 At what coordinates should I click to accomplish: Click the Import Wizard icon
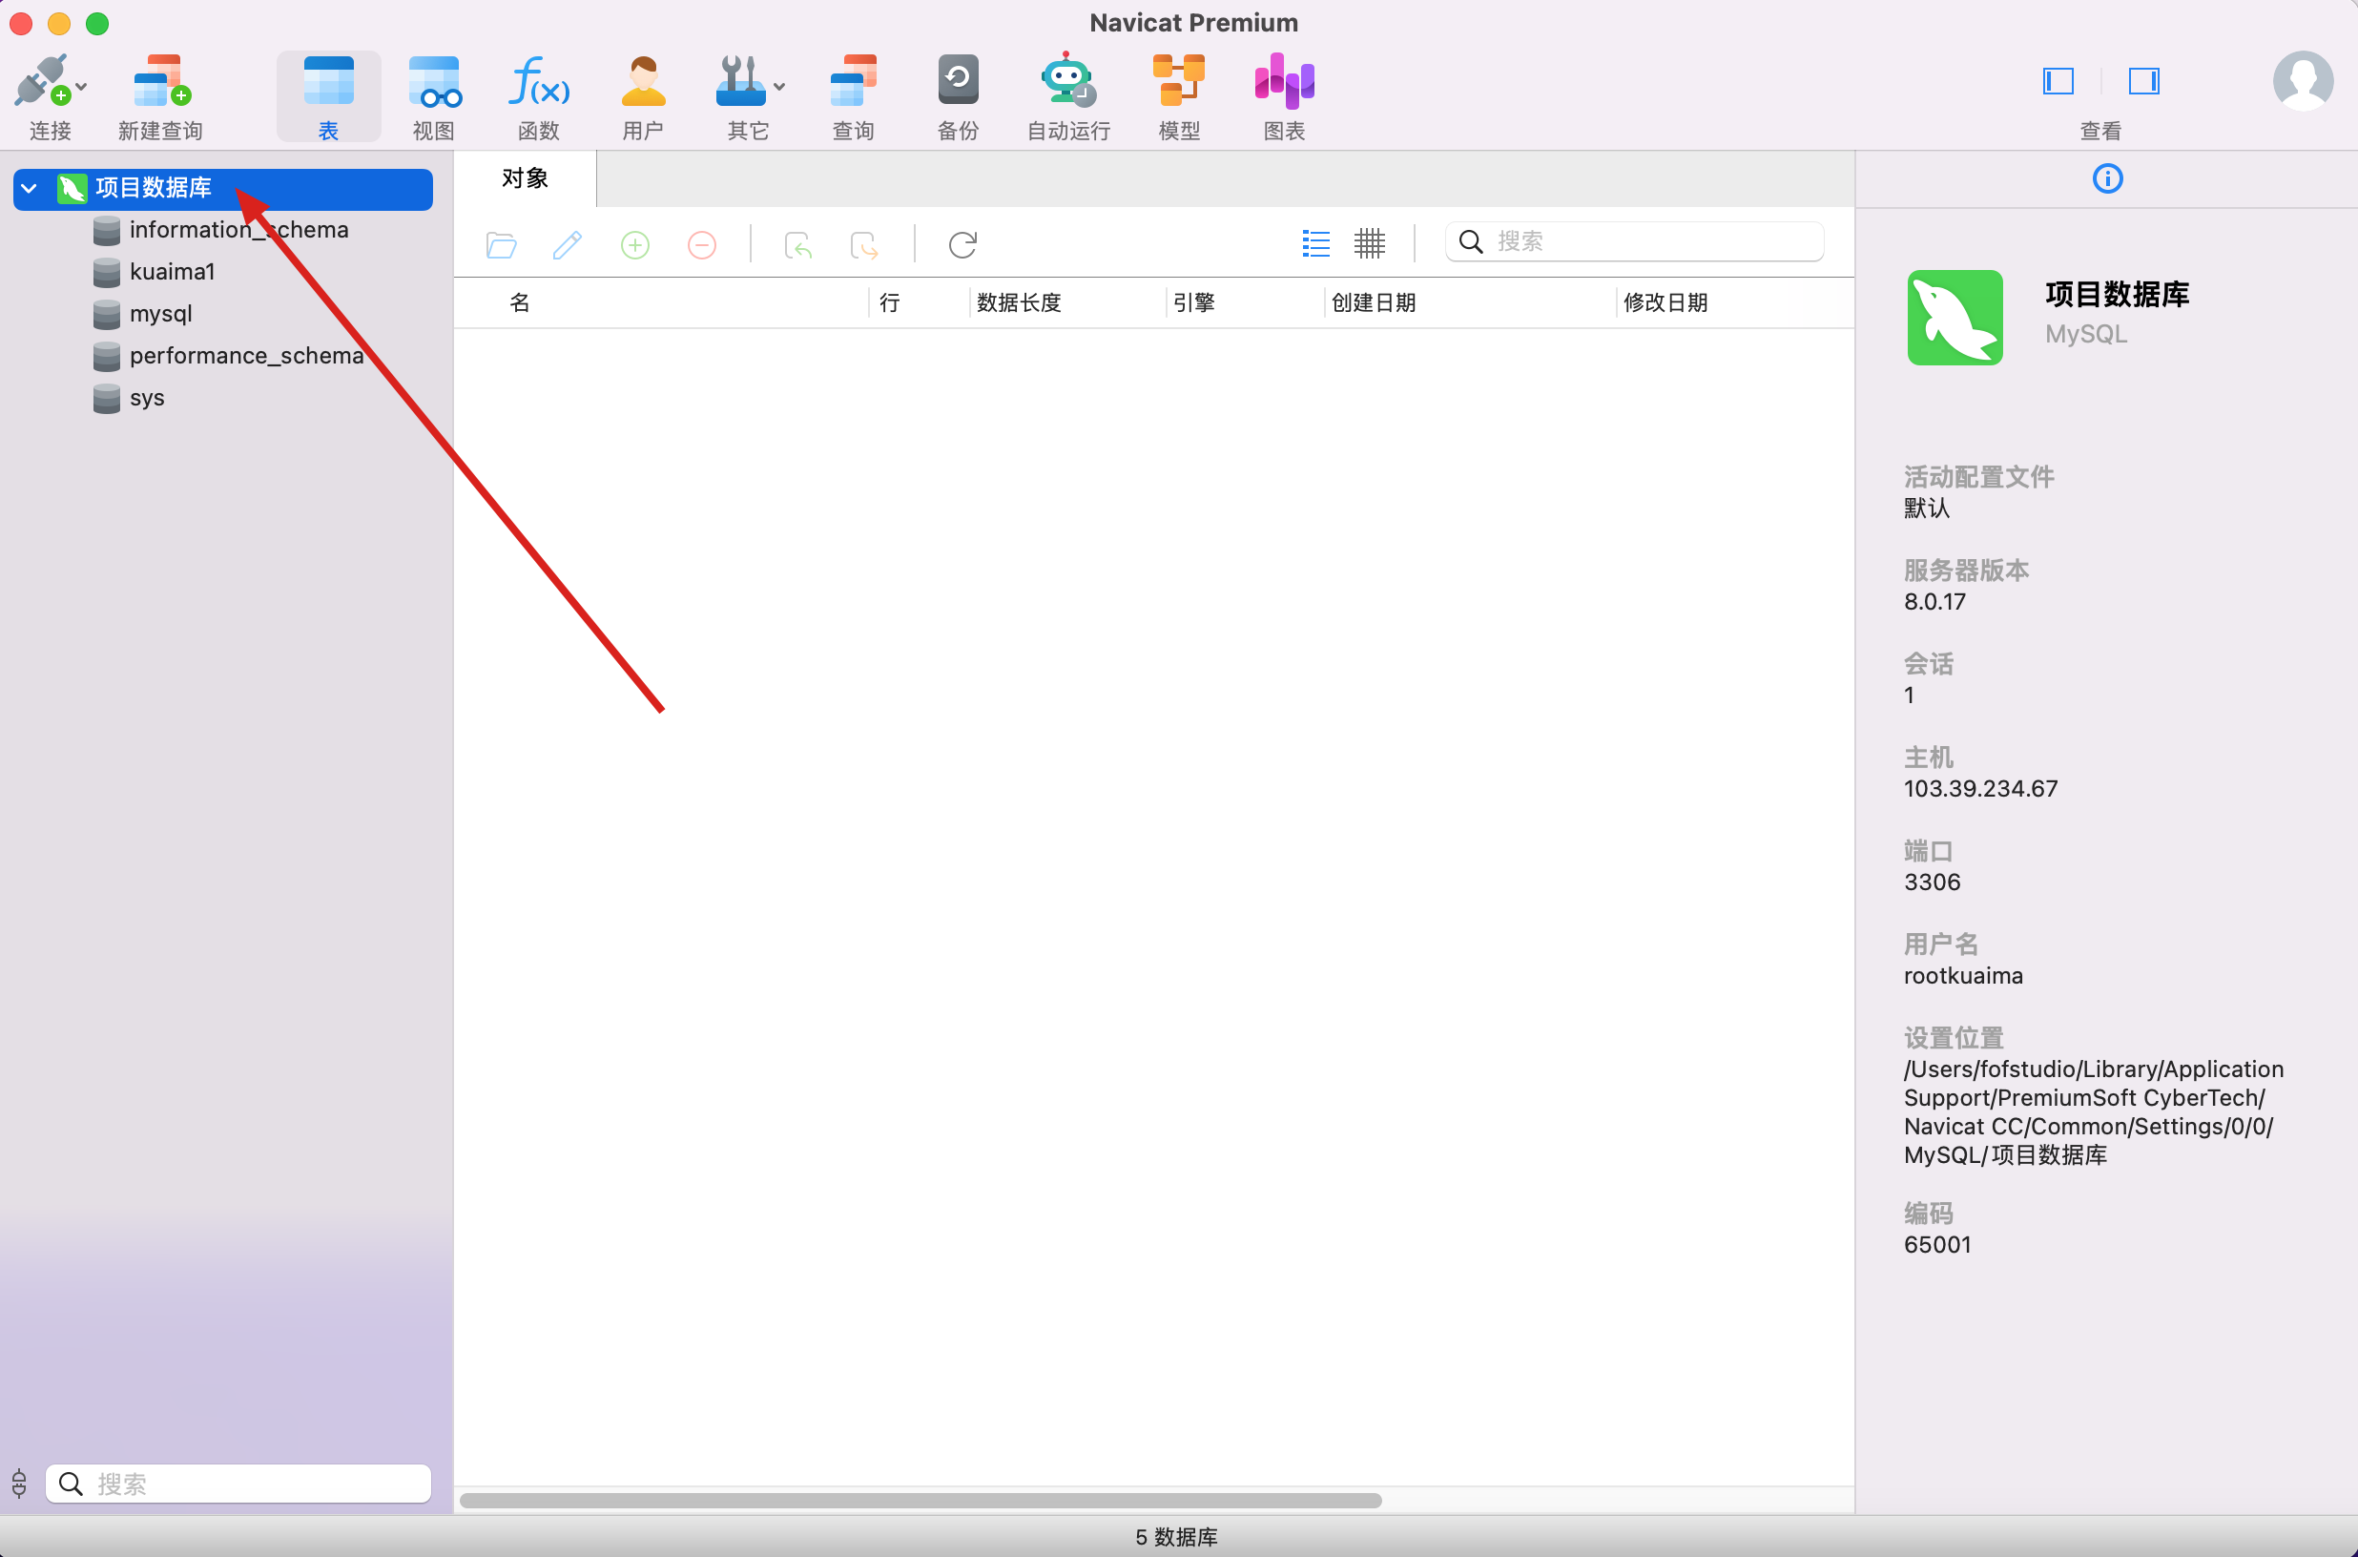[x=798, y=244]
